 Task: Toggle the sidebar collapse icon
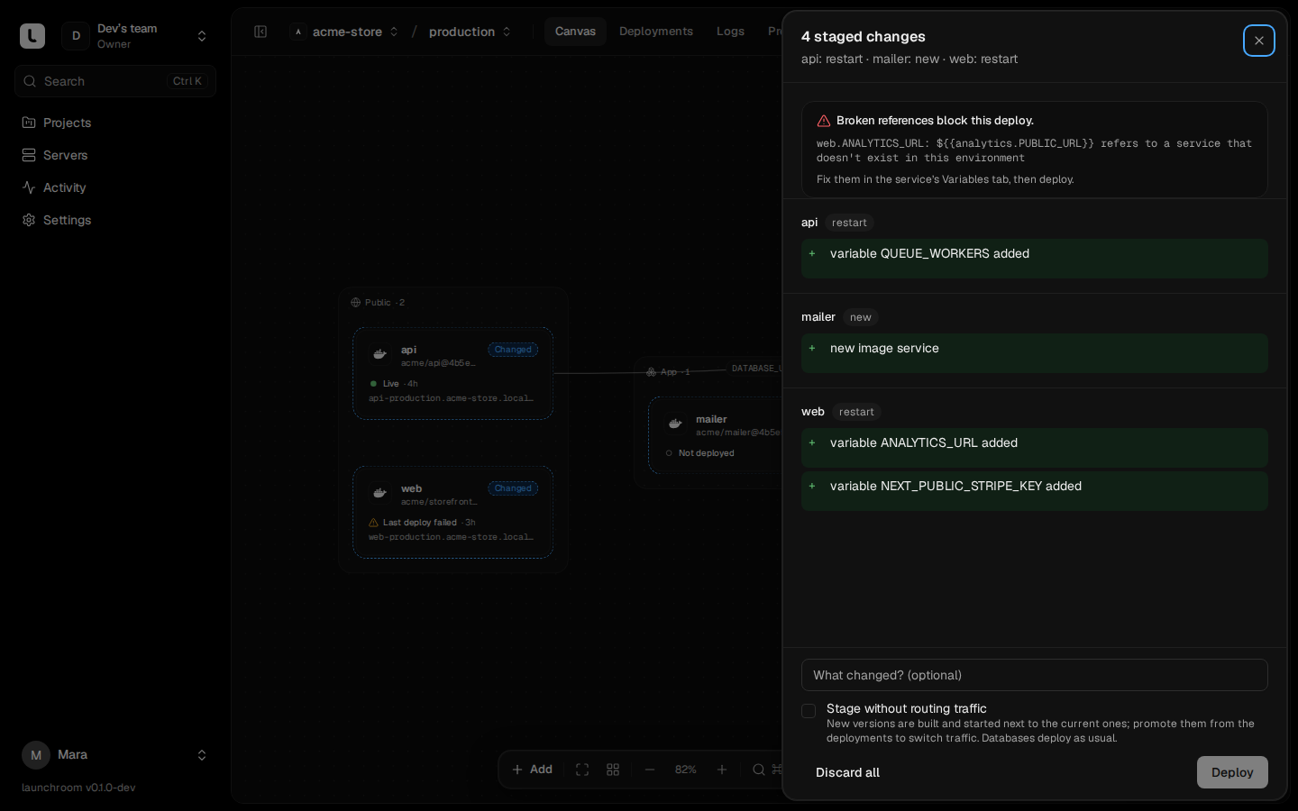261,32
